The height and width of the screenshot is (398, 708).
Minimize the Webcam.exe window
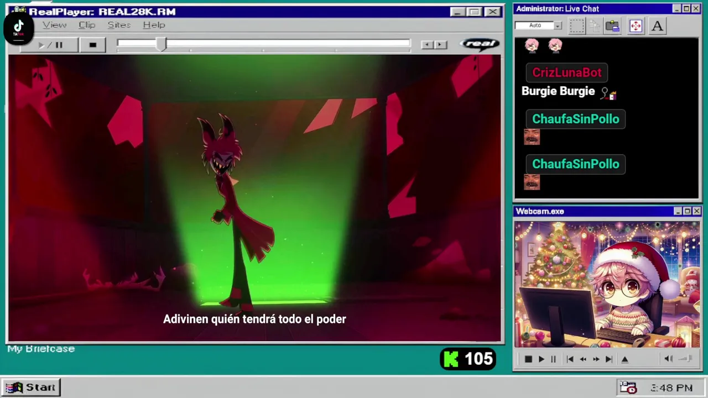tap(678, 211)
